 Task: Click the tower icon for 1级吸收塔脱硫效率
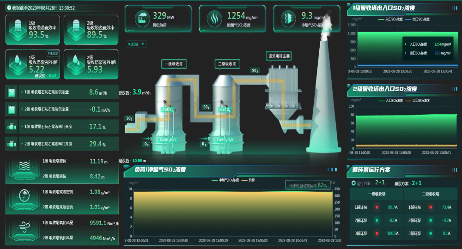coord(17,28)
